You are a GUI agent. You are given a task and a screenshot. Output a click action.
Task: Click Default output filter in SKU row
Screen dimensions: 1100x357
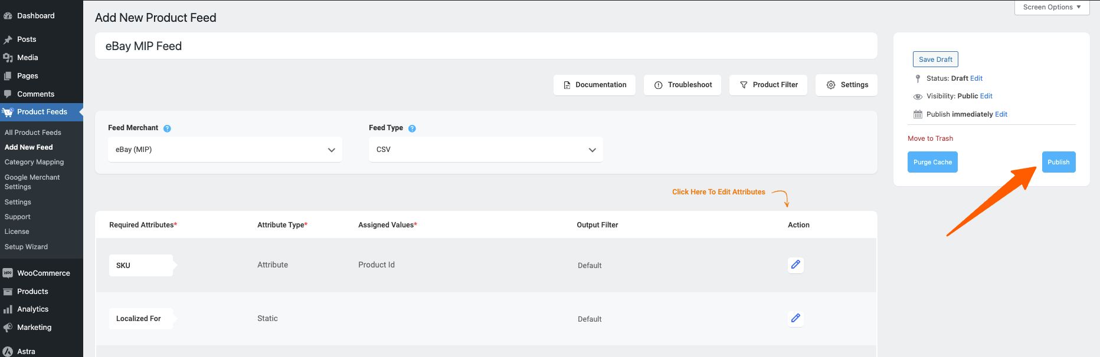(590, 266)
